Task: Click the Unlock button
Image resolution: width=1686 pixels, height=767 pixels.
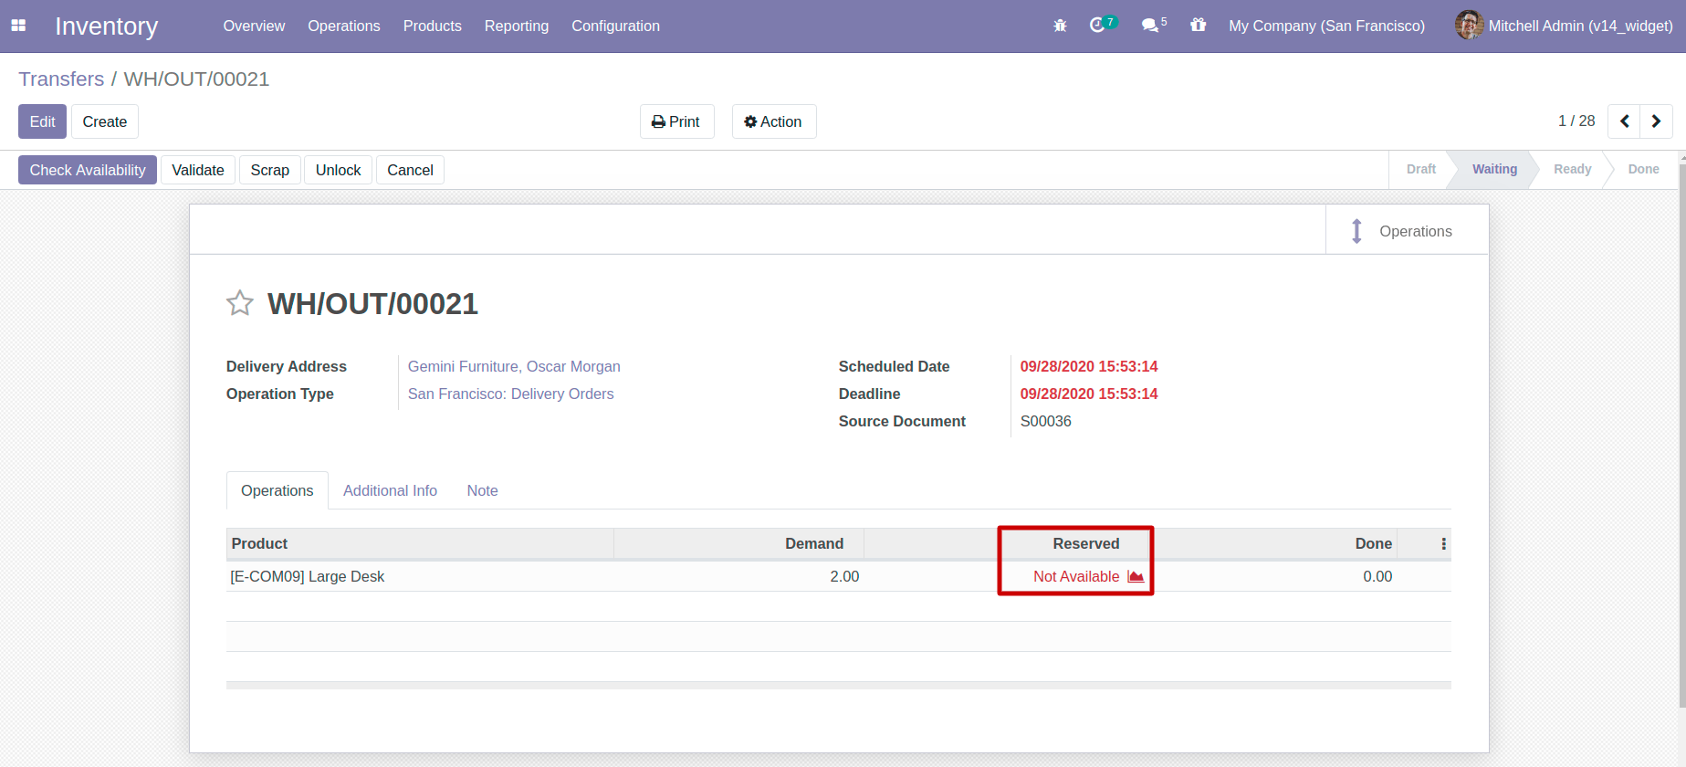Action: [338, 170]
